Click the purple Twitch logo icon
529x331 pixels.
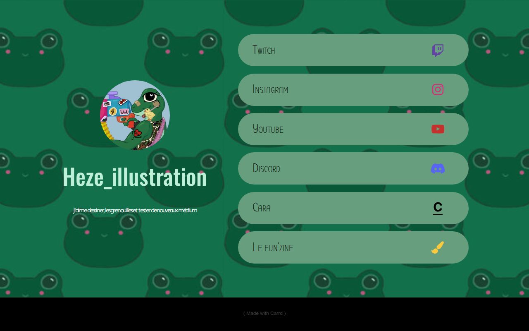point(438,50)
